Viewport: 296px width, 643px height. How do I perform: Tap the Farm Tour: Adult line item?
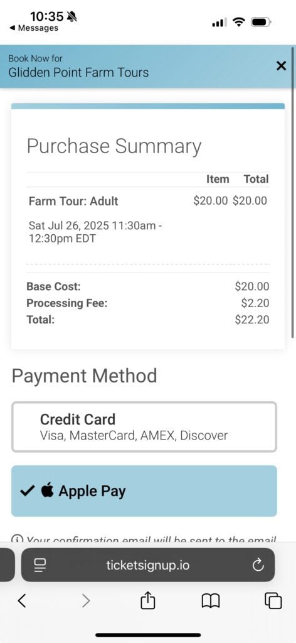tap(73, 202)
